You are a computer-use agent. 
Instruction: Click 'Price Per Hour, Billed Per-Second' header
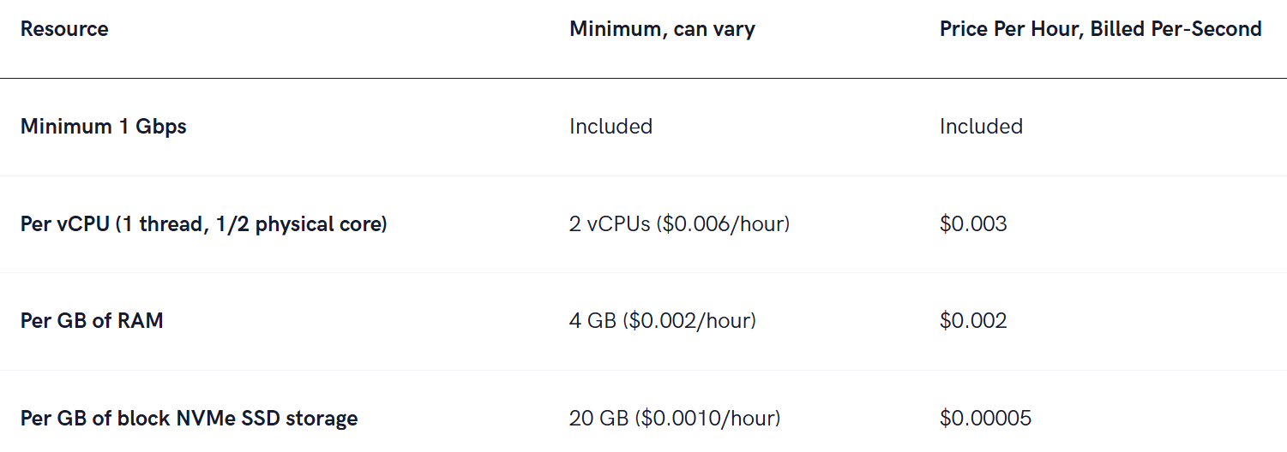(x=1100, y=29)
